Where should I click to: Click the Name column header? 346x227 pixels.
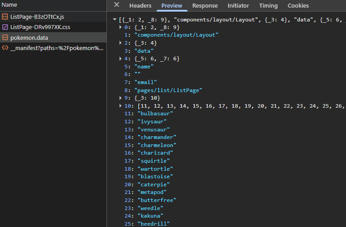[10, 5]
